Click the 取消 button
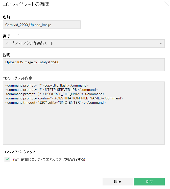 tap(117, 182)
